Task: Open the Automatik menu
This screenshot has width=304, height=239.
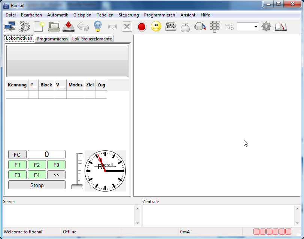Action: 57,15
